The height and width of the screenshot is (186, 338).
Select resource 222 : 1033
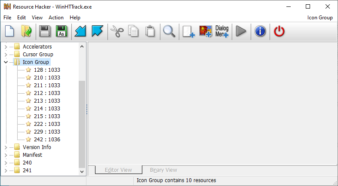click(47, 124)
